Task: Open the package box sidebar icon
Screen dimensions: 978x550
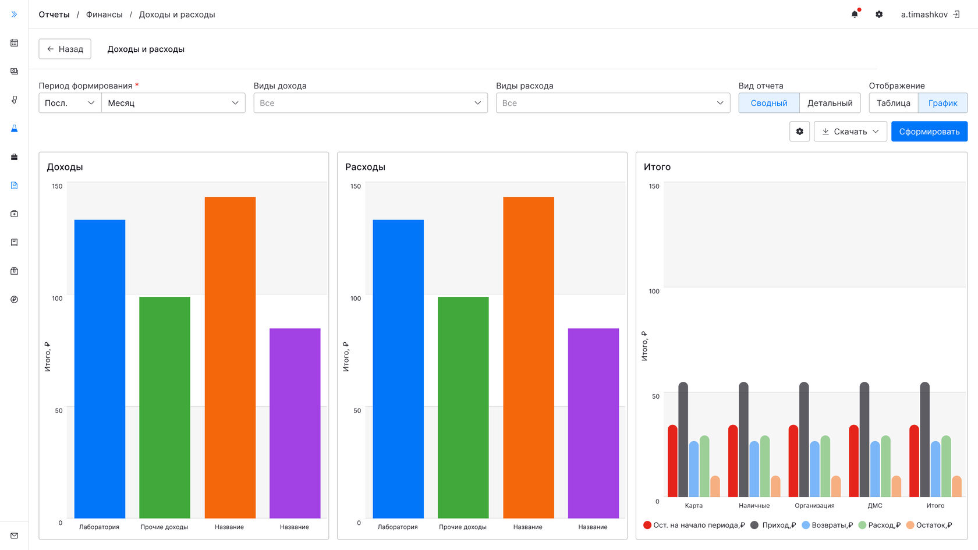Action: coord(14,271)
